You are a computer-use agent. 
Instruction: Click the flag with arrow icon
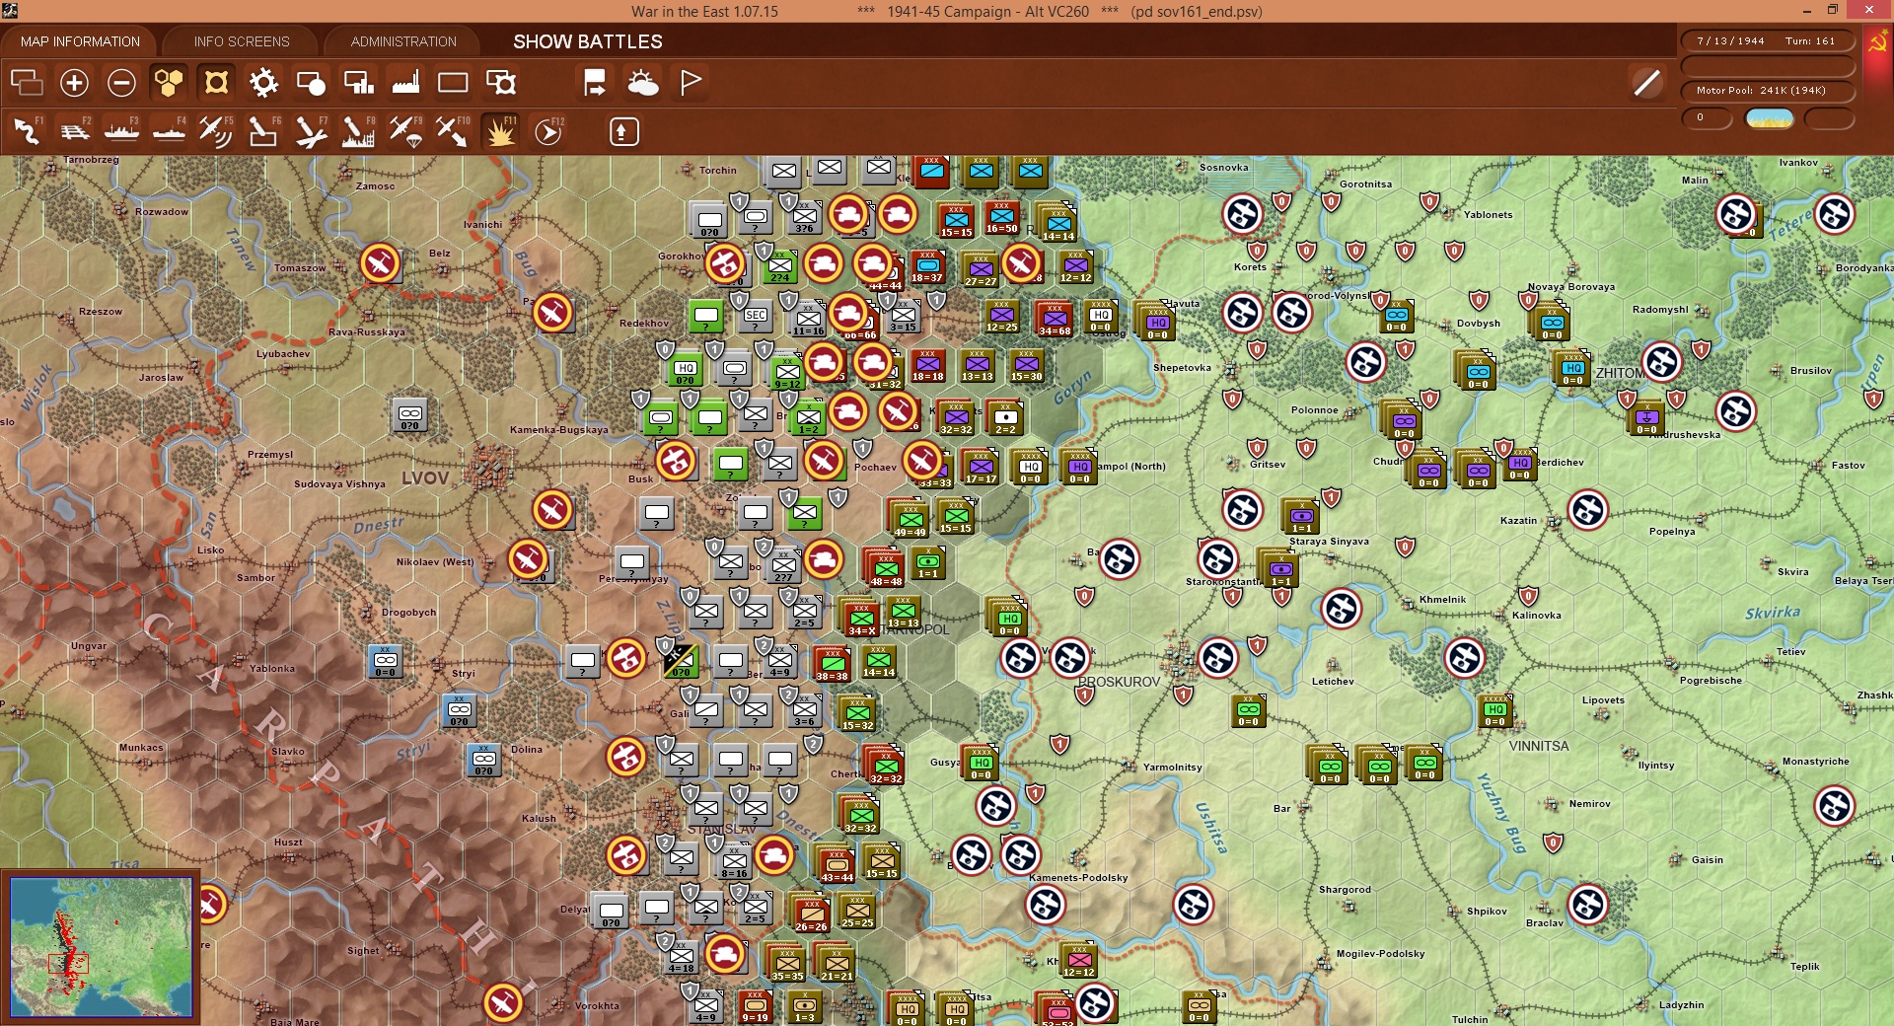click(595, 83)
